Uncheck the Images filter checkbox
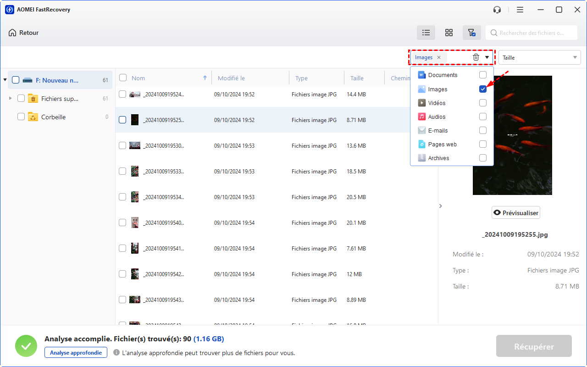This screenshot has height=367, width=587. click(x=483, y=89)
